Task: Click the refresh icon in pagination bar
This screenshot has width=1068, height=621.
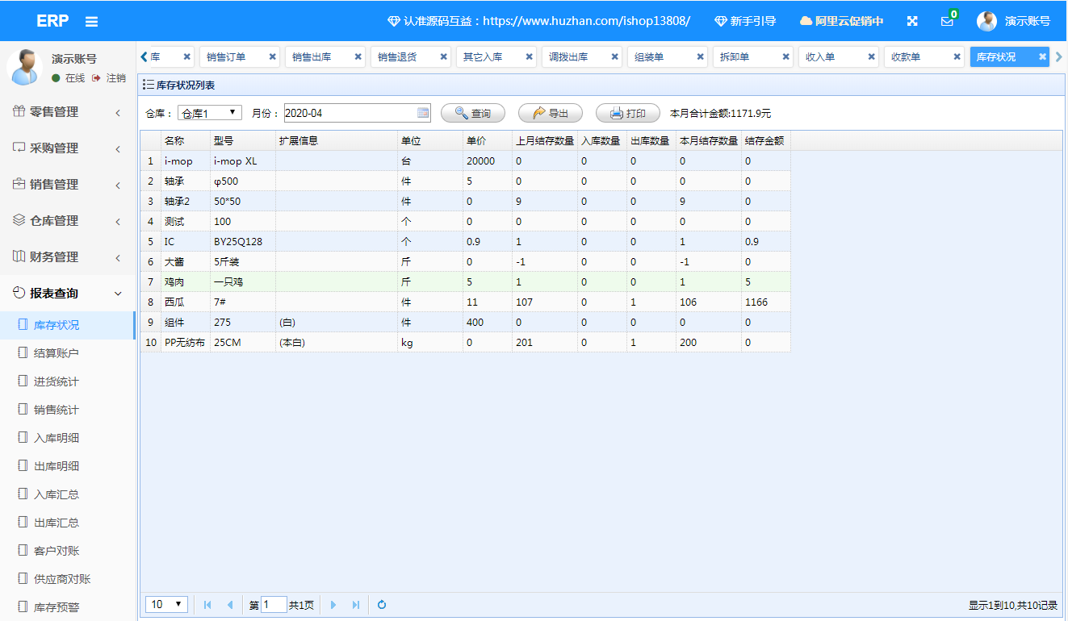Action: [382, 605]
